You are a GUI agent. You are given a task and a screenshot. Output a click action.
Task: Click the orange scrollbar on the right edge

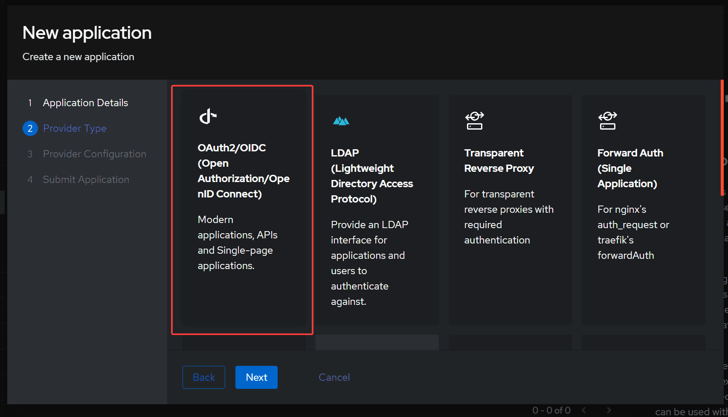(722, 136)
